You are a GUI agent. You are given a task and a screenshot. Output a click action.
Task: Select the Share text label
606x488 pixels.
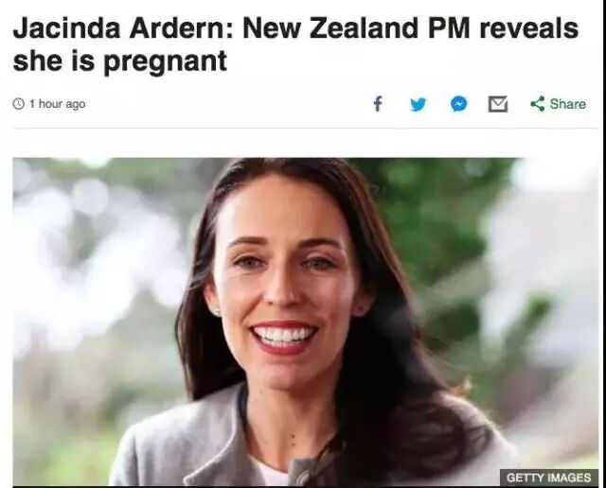568,104
